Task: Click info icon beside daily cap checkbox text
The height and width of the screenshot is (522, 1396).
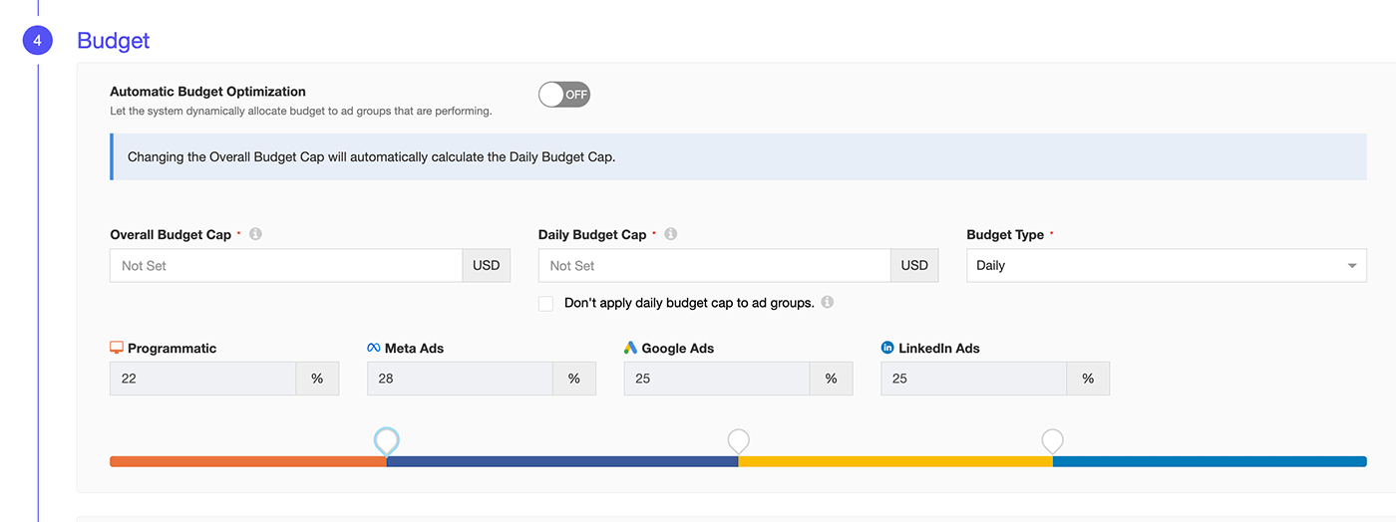Action: tap(828, 302)
